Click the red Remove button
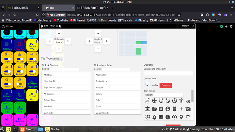The image size is (235, 132). coord(166,85)
